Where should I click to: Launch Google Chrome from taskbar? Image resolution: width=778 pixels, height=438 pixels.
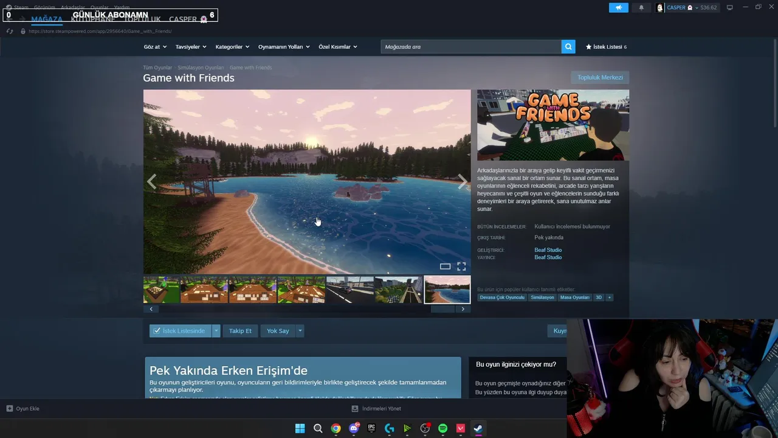(x=336, y=428)
